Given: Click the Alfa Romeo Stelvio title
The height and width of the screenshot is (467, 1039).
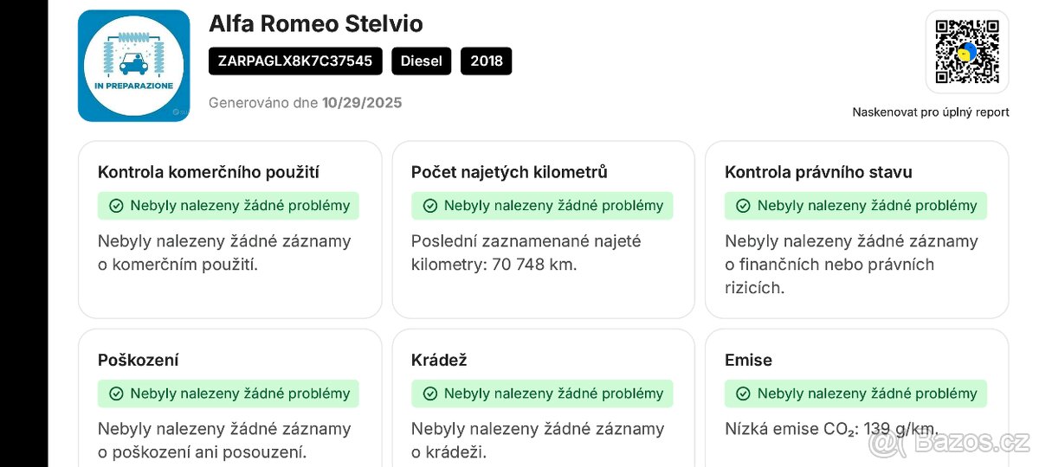Looking at the screenshot, I should coord(316,23).
